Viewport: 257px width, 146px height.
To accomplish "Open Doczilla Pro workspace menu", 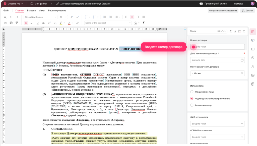I will click(14, 3).
